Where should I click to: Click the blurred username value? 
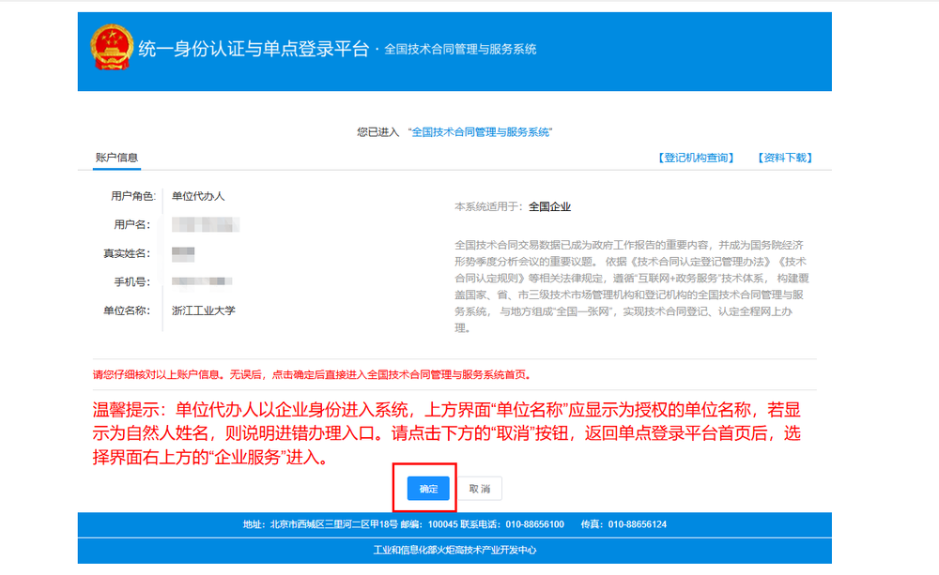pyautogui.click(x=206, y=224)
